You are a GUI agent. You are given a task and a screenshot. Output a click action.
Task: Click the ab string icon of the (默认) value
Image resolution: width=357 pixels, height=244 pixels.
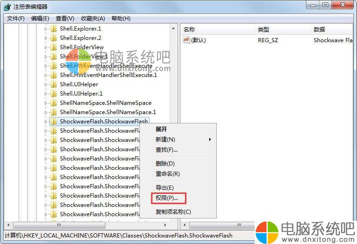[186, 40]
